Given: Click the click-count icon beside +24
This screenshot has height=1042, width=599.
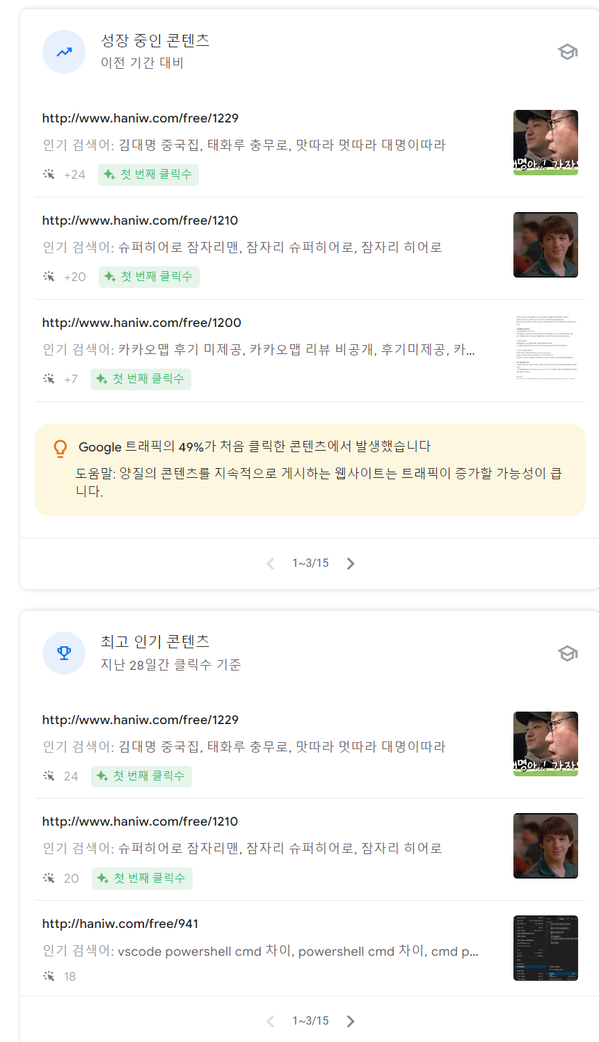Looking at the screenshot, I should coord(49,174).
